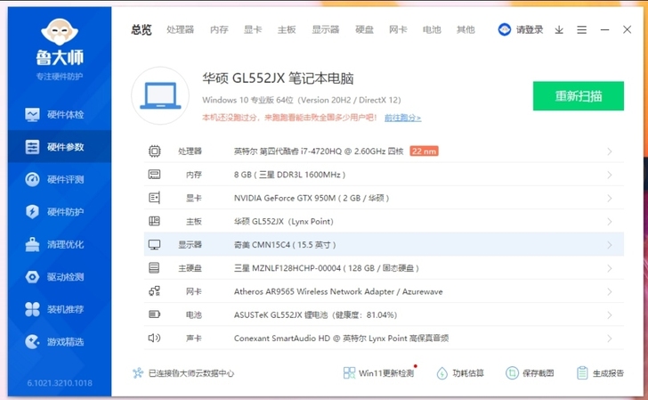
Task: Click 8 GB 三星 DDR3L memory text
Action: coord(289,175)
